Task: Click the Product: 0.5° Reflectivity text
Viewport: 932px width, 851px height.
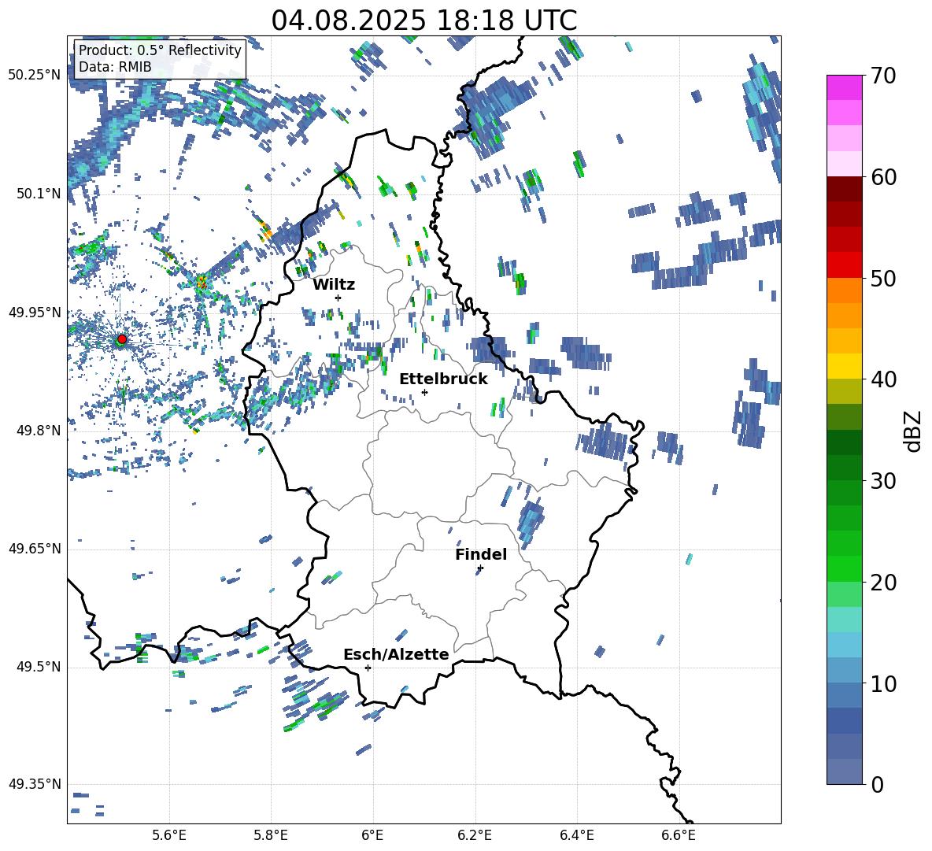Action: click(x=160, y=50)
